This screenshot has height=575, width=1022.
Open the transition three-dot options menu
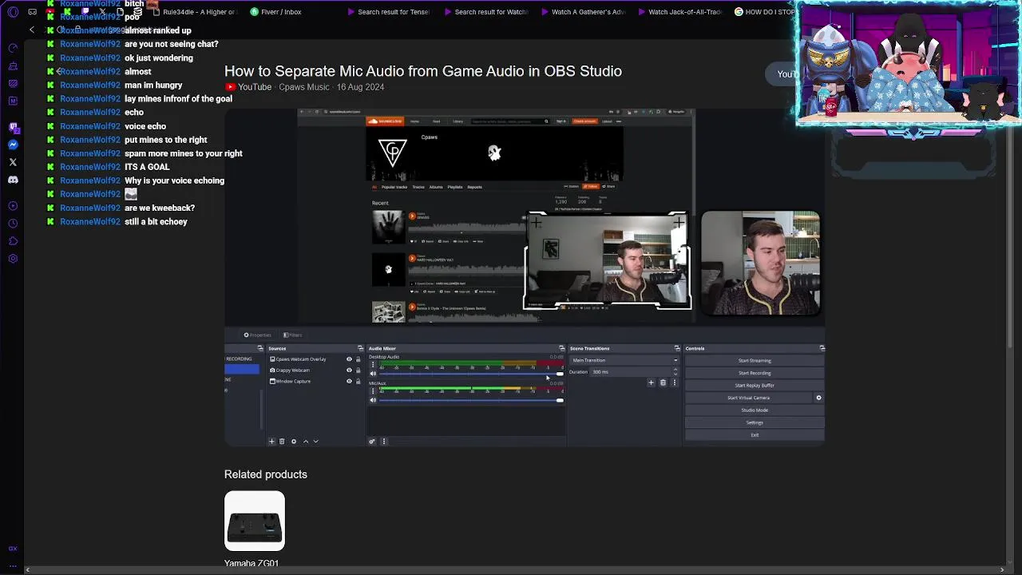click(x=674, y=383)
